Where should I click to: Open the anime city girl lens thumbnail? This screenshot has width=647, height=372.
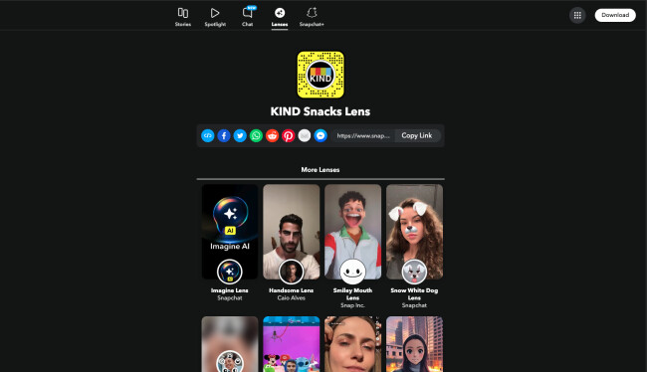(414, 344)
